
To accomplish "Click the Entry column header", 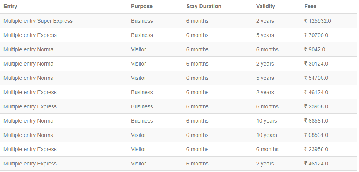I will tap(10, 7).
